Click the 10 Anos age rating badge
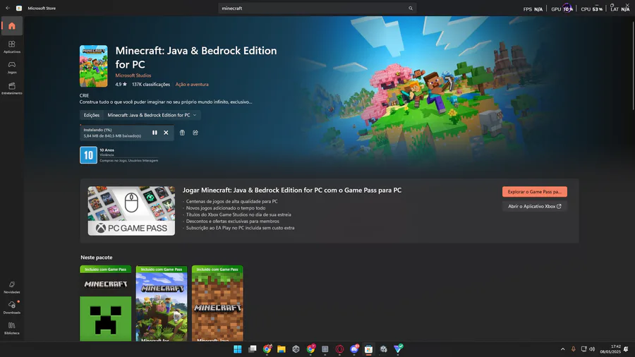The image size is (635, 357). [x=88, y=155]
